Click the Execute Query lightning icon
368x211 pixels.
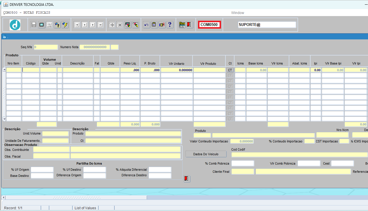[65, 25]
